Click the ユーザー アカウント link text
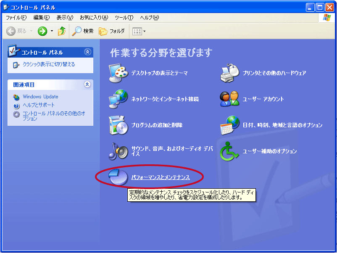The height and width of the screenshot is (253, 337). pos(263,99)
